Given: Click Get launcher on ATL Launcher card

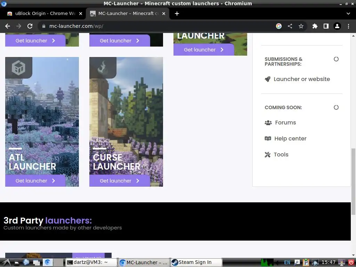Looking at the screenshot, I should [x=35, y=181].
